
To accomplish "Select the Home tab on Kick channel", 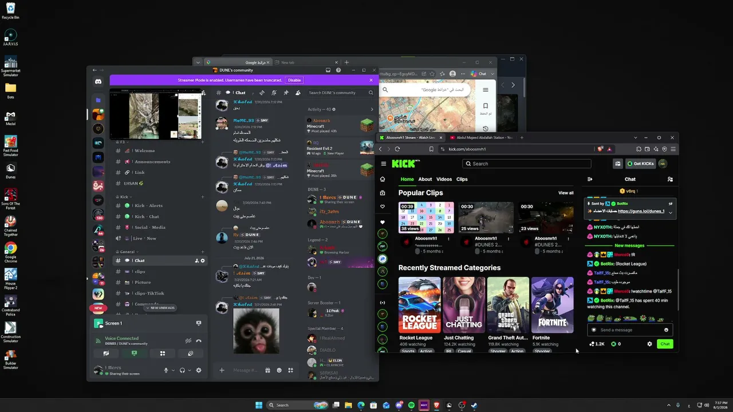I will (x=407, y=179).
